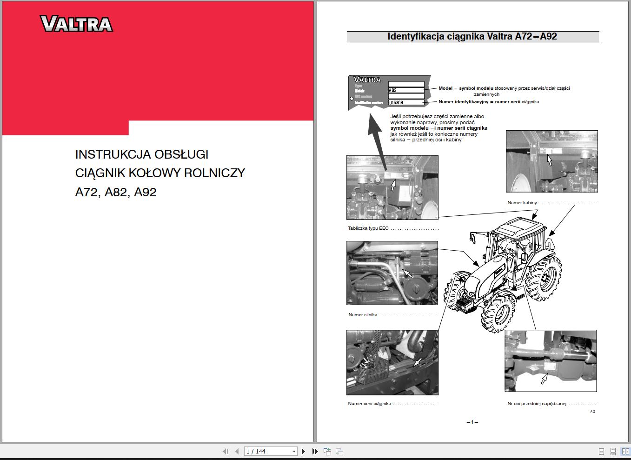Click the caption Numer silnika
The width and height of the screenshot is (631, 460).
(363, 315)
